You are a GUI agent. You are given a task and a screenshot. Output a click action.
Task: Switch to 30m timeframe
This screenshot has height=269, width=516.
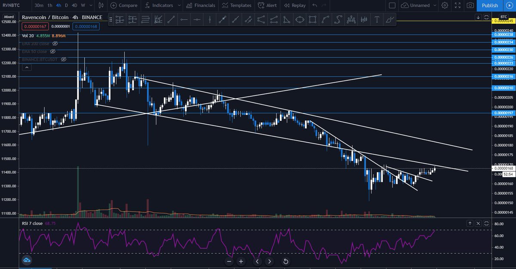(39, 6)
